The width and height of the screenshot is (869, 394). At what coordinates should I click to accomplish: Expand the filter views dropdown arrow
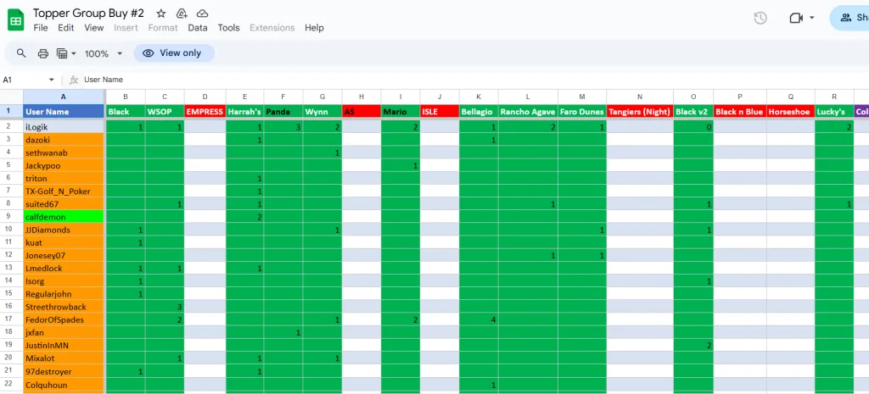point(74,53)
